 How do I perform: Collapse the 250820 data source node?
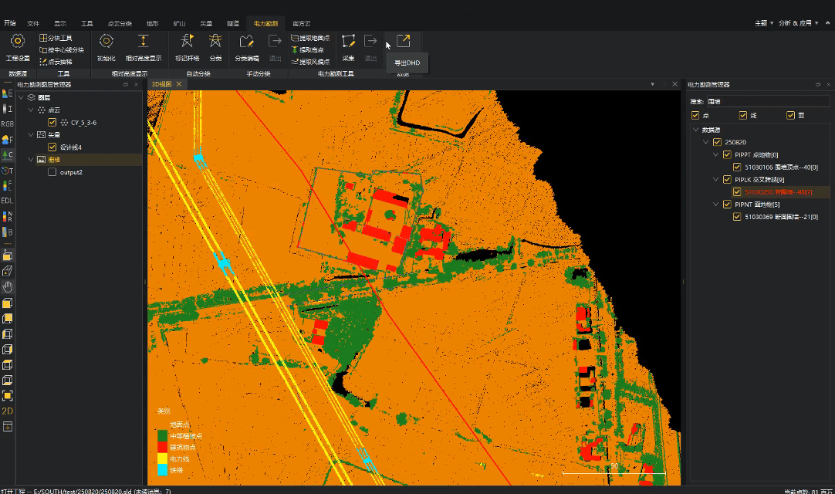[705, 142]
